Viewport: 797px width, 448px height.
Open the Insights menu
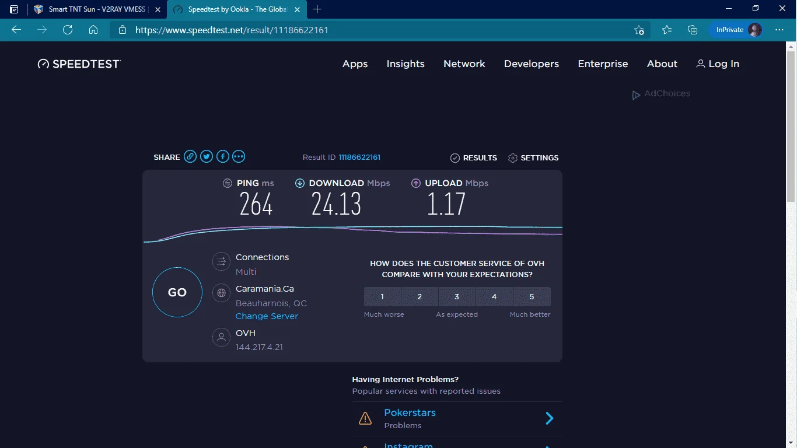(x=406, y=64)
